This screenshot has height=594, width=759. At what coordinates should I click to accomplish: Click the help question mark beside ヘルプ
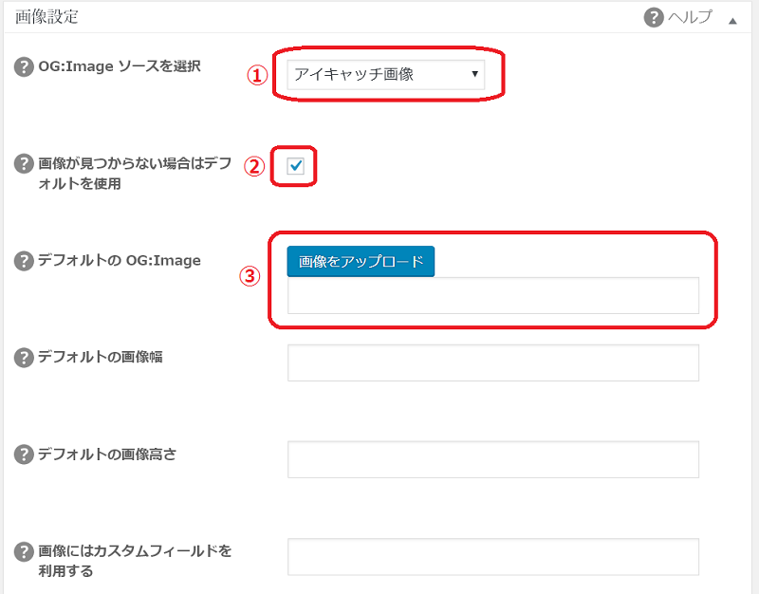tap(654, 18)
